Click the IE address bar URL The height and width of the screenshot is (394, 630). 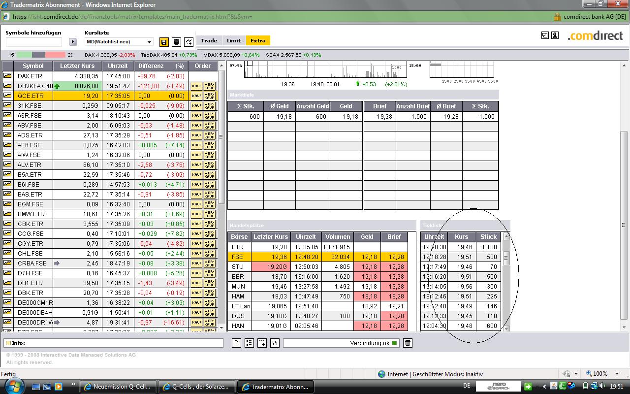[133, 16]
